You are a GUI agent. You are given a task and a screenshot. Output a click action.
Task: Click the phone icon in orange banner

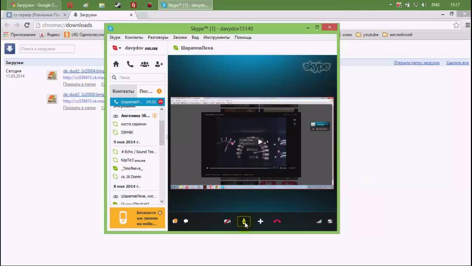coord(123,218)
